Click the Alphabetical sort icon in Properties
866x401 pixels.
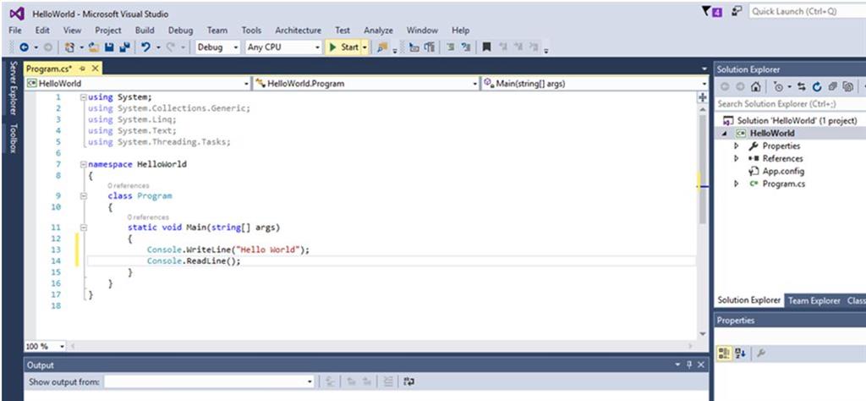740,353
